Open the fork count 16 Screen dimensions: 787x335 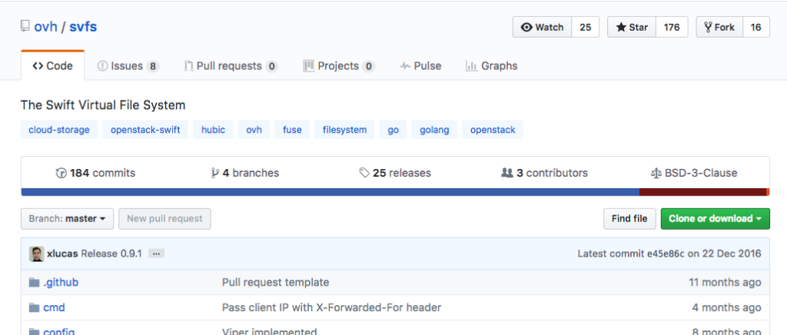(x=756, y=27)
